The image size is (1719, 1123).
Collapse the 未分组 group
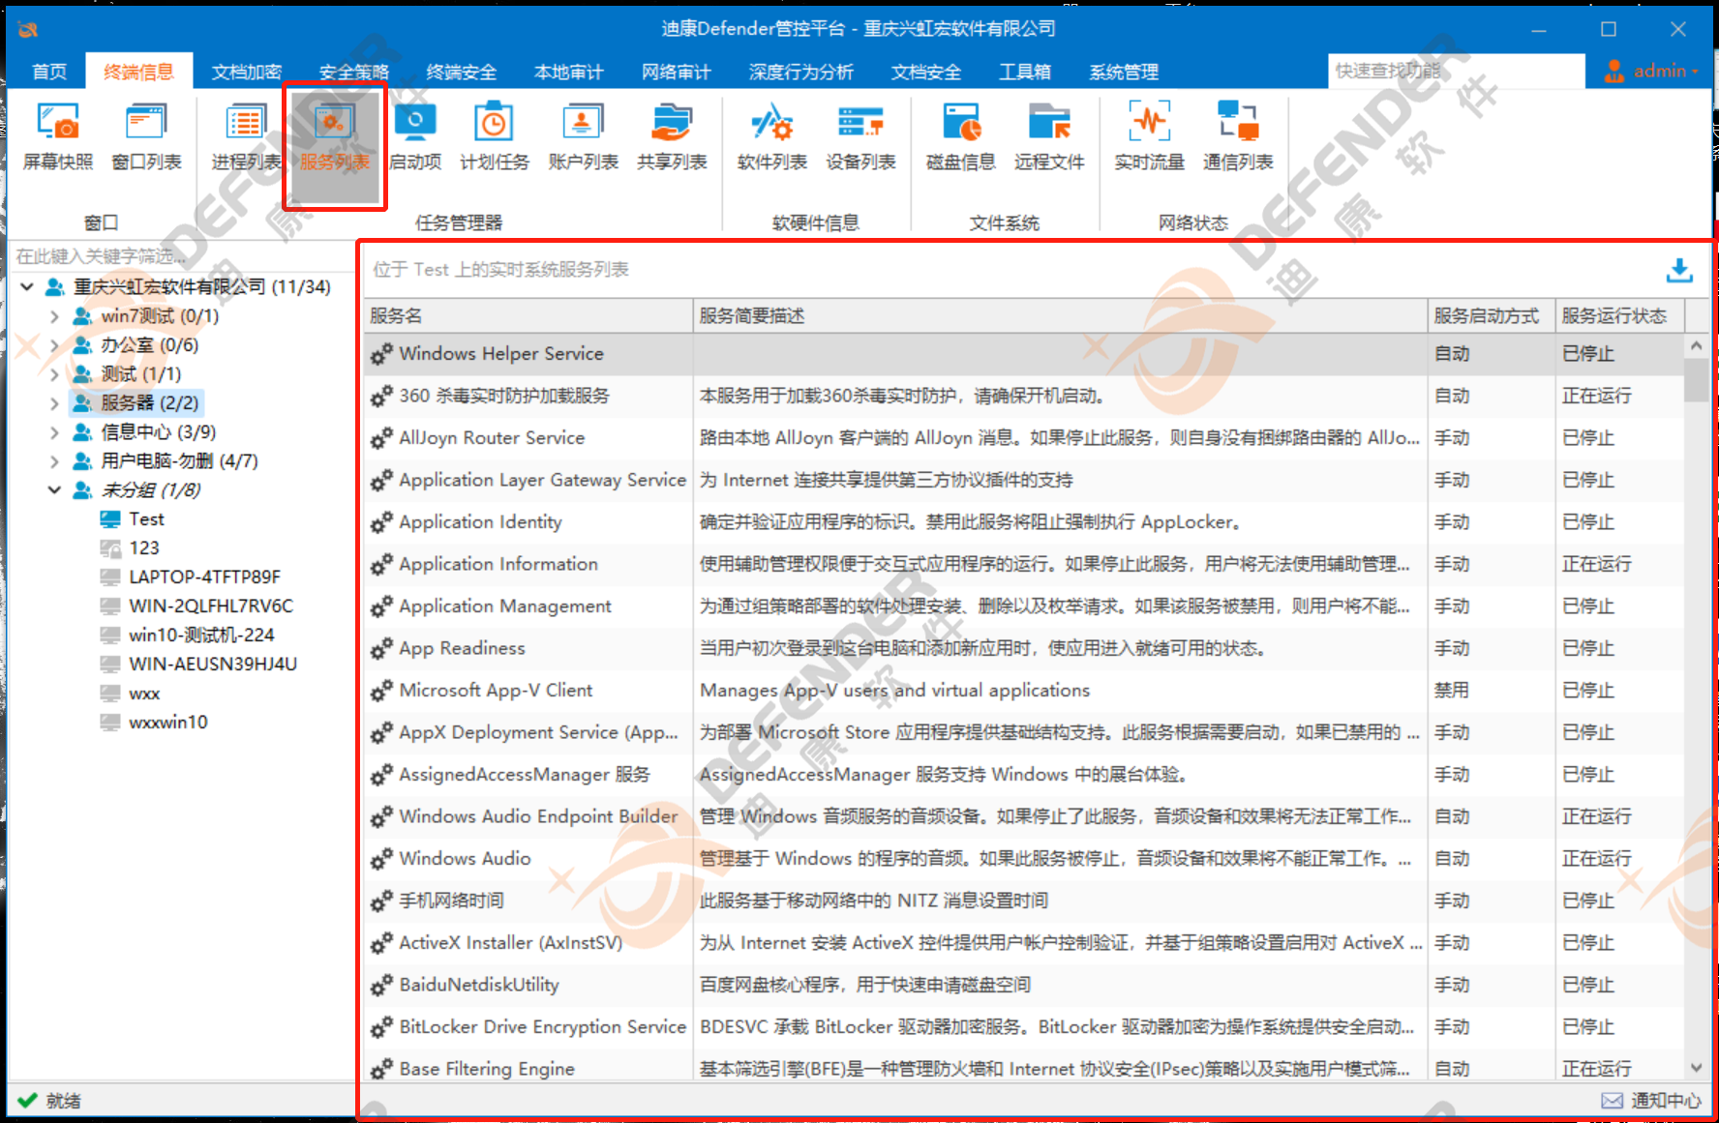(x=55, y=490)
